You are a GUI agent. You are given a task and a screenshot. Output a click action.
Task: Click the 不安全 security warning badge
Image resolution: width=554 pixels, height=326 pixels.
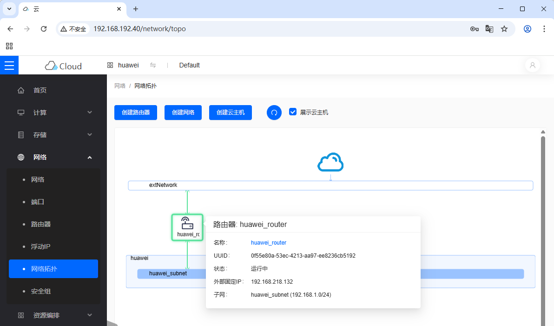[73, 29]
